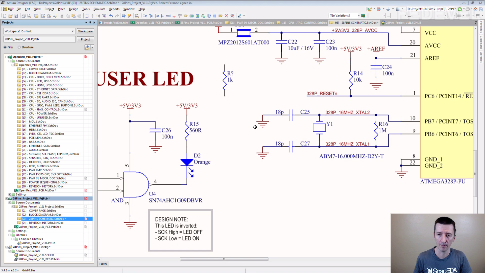Click the Workspace button
The width and height of the screenshot is (485, 273).
85,31
